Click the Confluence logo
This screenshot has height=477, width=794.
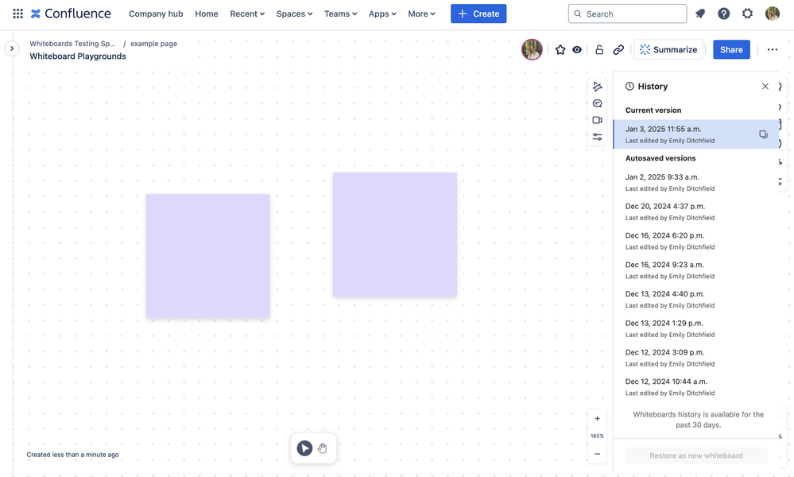click(71, 14)
